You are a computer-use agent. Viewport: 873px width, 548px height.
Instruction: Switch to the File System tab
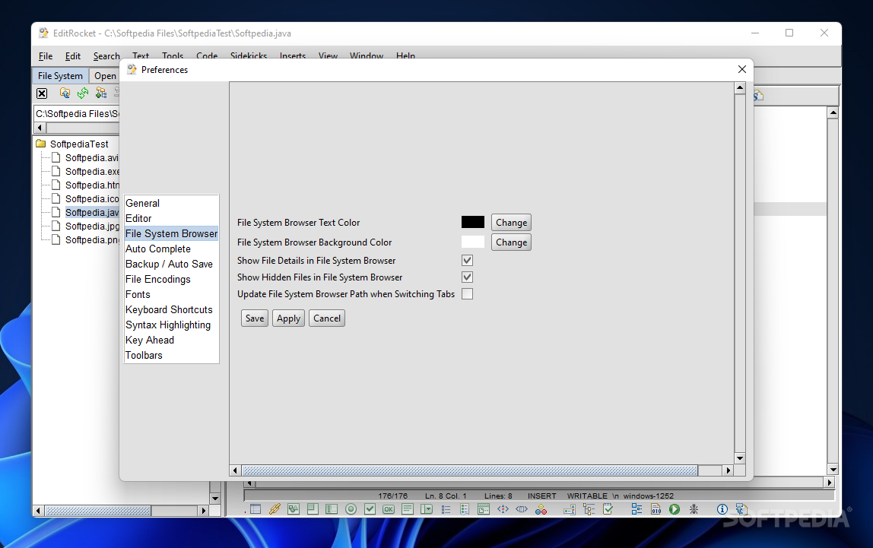pyautogui.click(x=60, y=76)
